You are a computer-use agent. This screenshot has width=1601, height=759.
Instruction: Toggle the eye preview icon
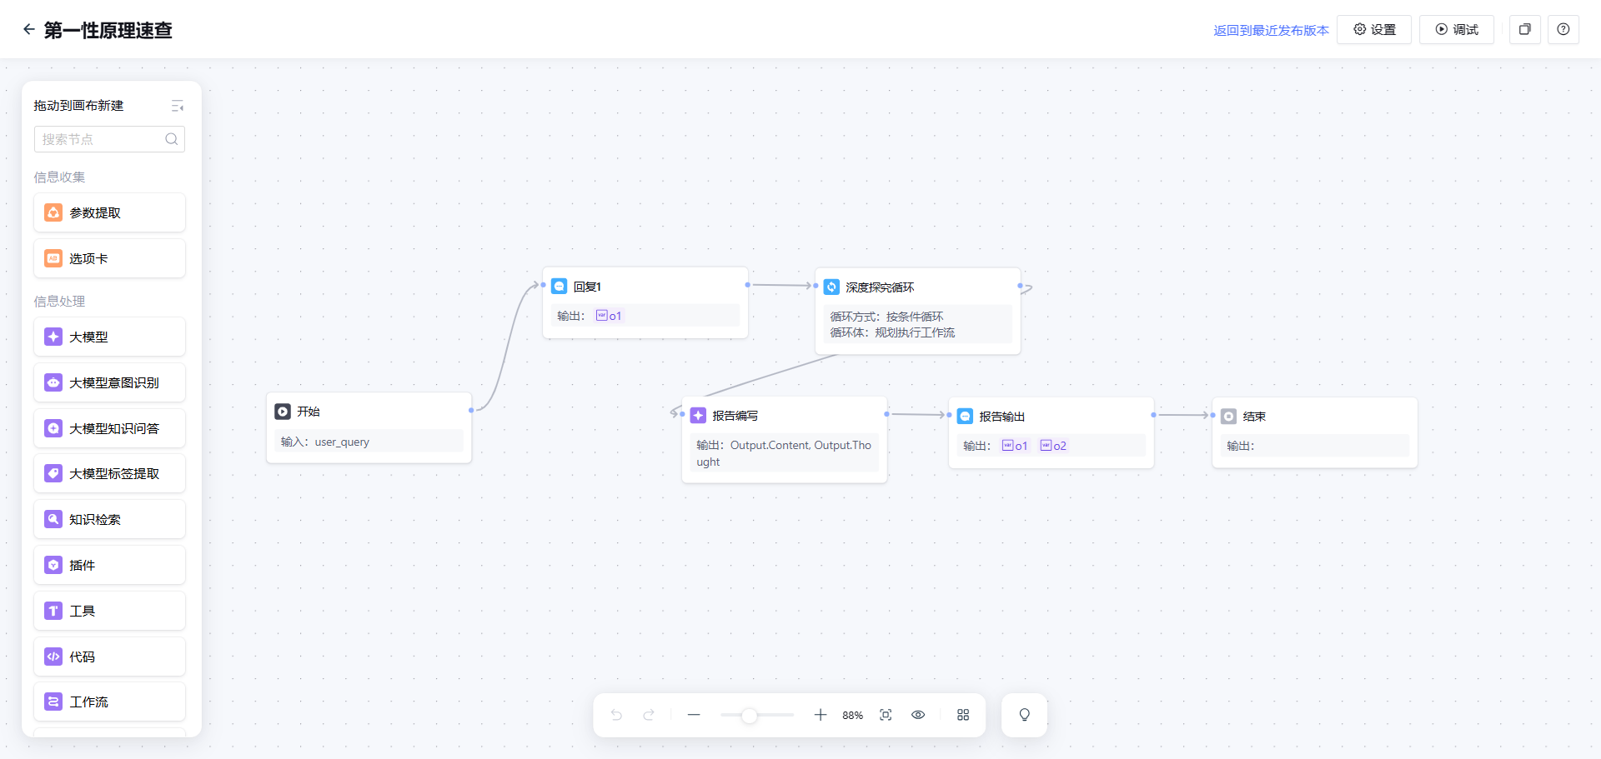pyautogui.click(x=918, y=715)
